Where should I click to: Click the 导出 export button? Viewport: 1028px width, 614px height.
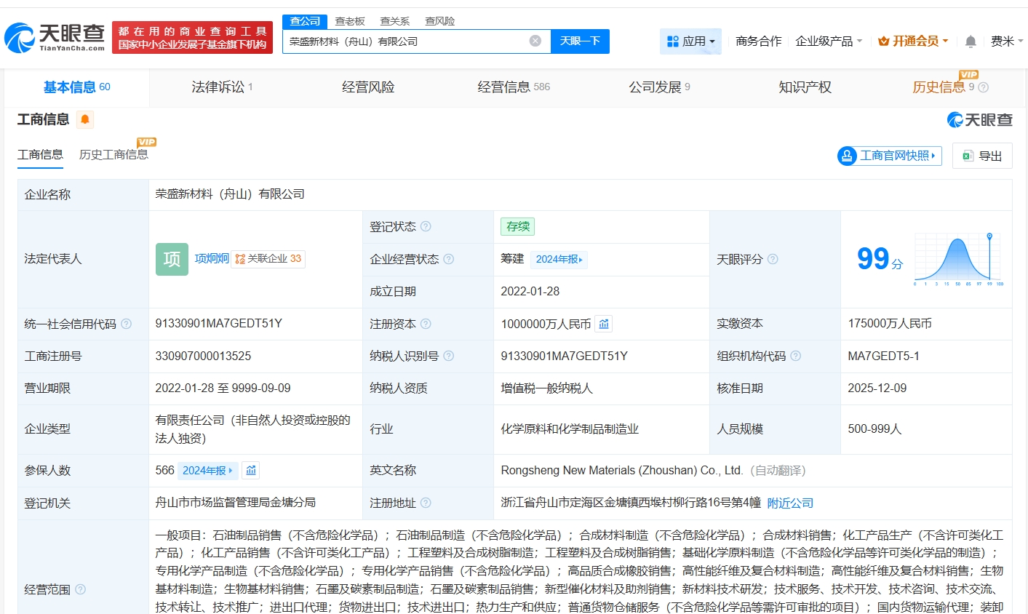pyautogui.click(x=982, y=156)
